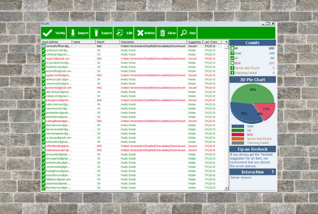Click the All count value 1000

pos(271,48)
